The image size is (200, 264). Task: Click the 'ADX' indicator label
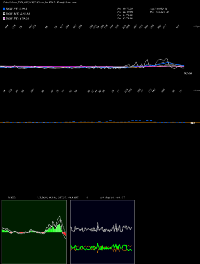(x=76, y=198)
